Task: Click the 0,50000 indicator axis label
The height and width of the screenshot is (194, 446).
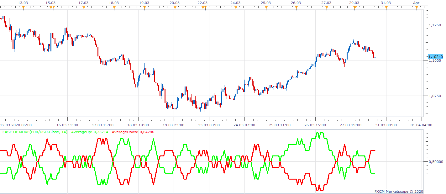Action: (436, 162)
